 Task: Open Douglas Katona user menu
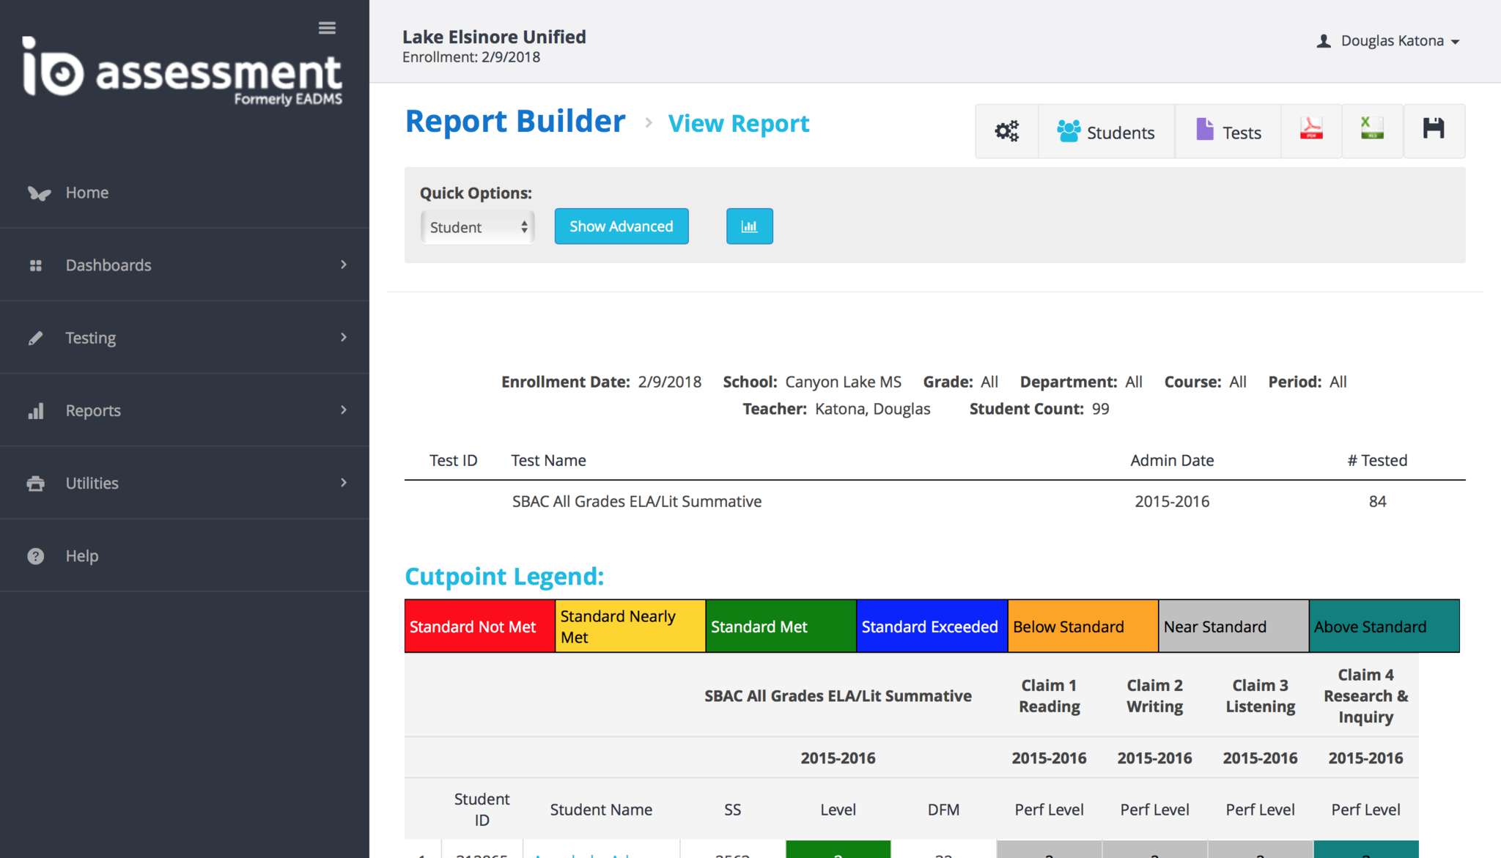pos(1389,41)
